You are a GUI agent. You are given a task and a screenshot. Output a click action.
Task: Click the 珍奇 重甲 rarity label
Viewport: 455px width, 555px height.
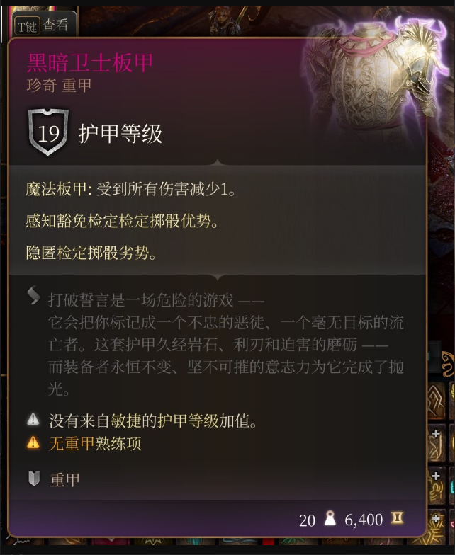click(59, 85)
